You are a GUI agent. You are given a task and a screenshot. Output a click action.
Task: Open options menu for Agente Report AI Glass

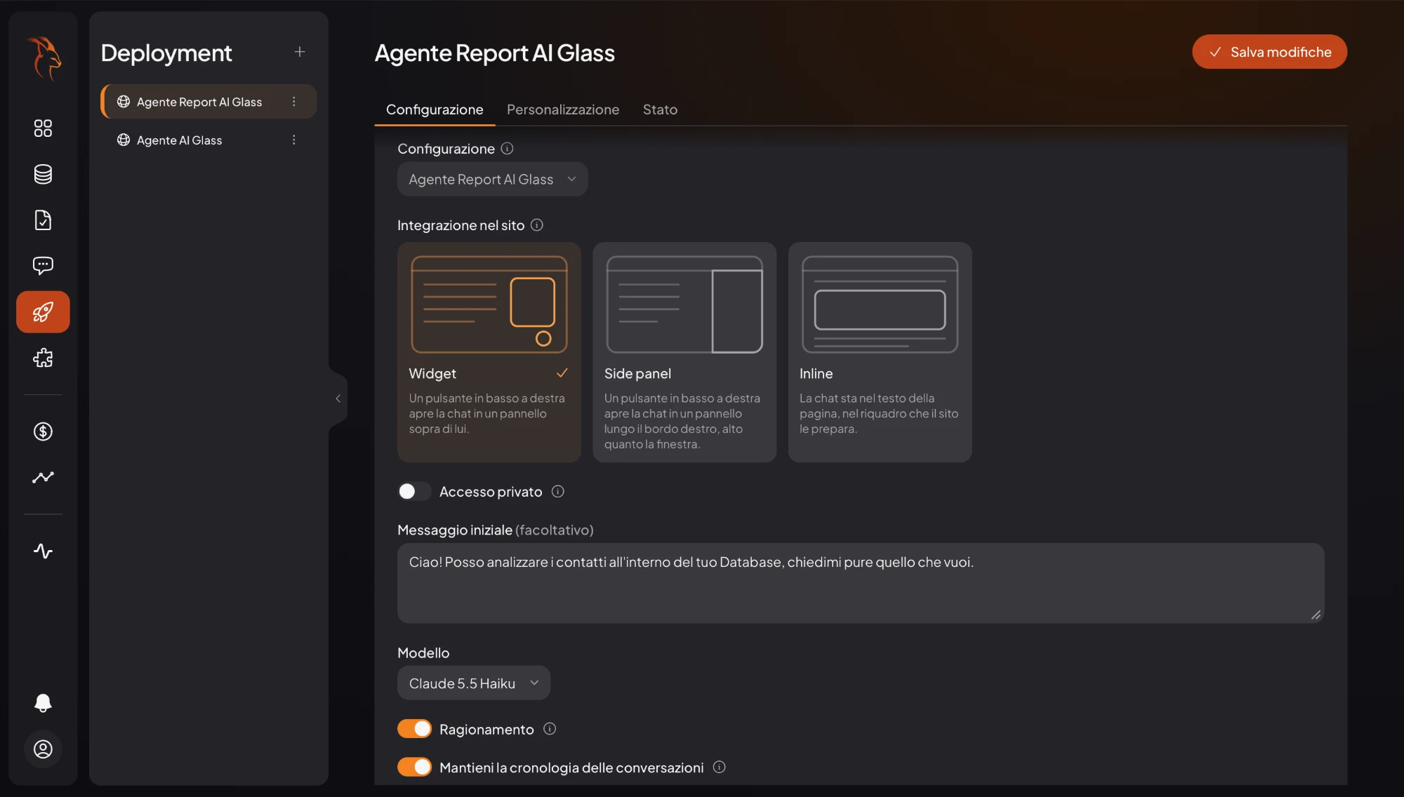pyautogui.click(x=294, y=102)
